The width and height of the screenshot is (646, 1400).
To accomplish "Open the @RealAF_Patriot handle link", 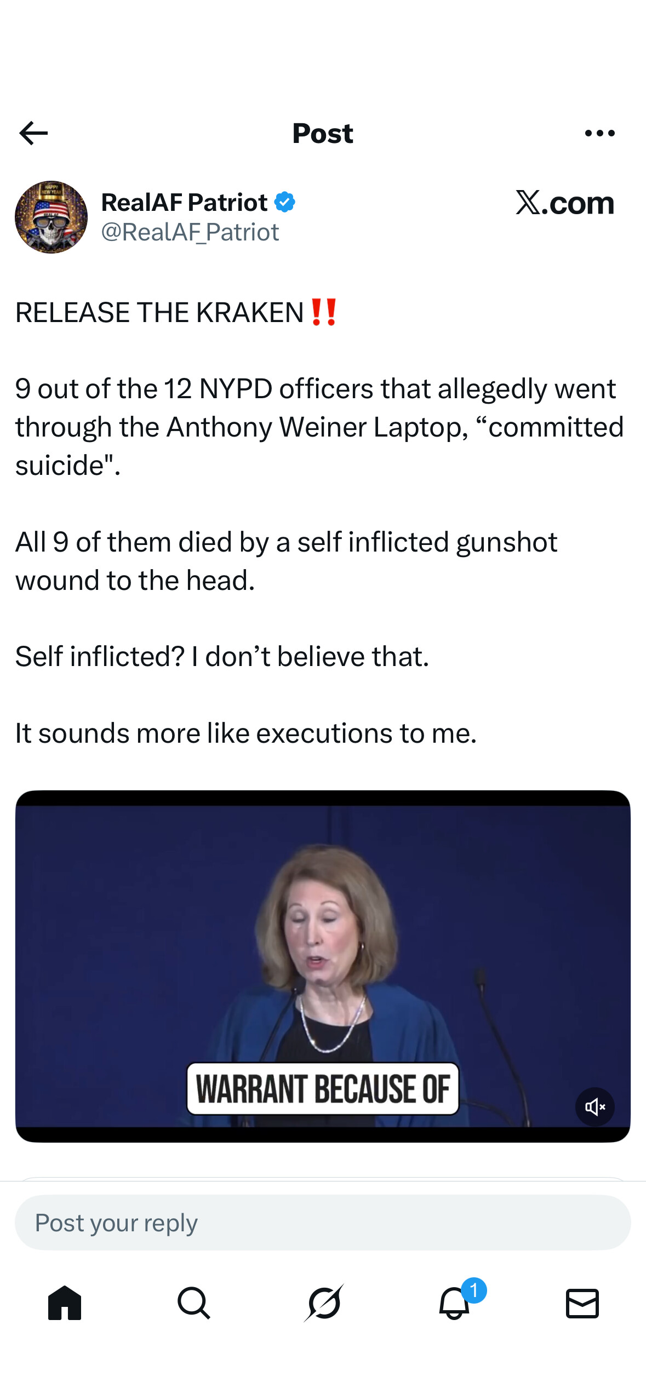I will (x=190, y=233).
